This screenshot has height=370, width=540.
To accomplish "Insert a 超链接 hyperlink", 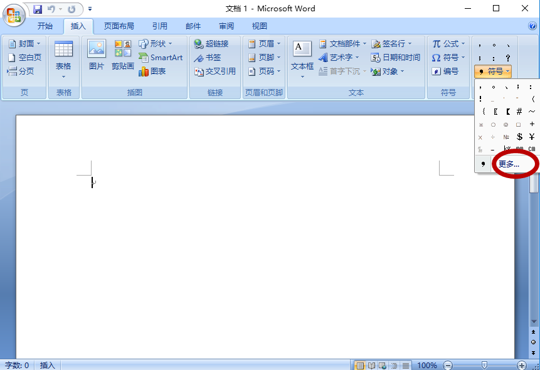I will click(211, 44).
